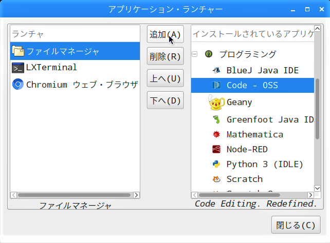
Task: Click the Code - OSS icon
Action: pos(216,85)
